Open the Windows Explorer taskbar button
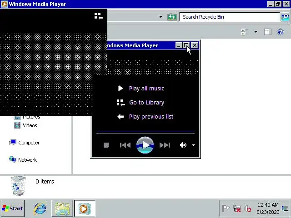The image size is (291, 218). (x=62, y=208)
